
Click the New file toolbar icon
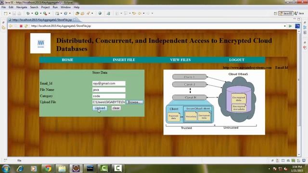click(x=5, y=13)
